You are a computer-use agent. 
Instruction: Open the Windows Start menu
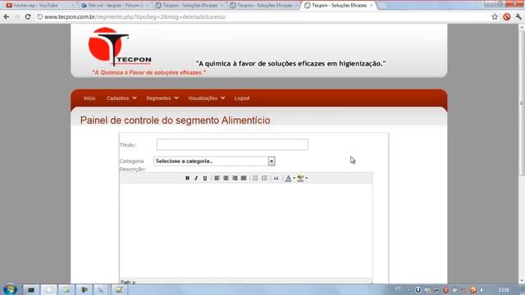(10, 289)
